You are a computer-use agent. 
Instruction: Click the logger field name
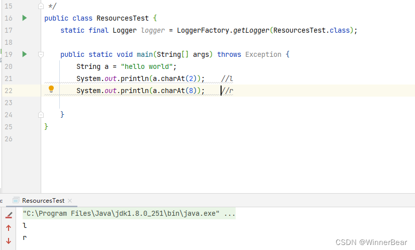(x=153, y=30)
